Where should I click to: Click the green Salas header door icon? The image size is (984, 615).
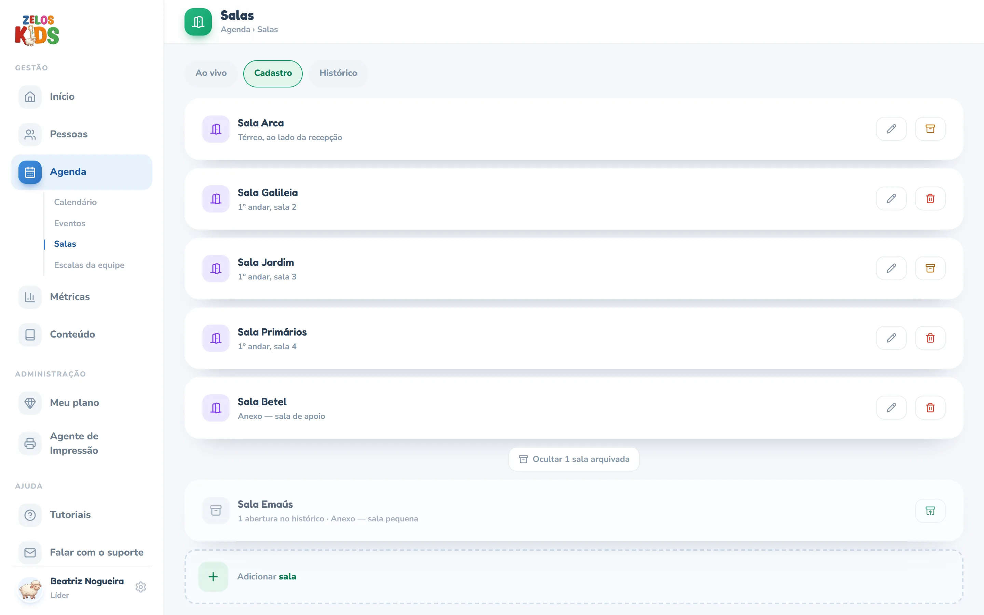coord(198,22)
